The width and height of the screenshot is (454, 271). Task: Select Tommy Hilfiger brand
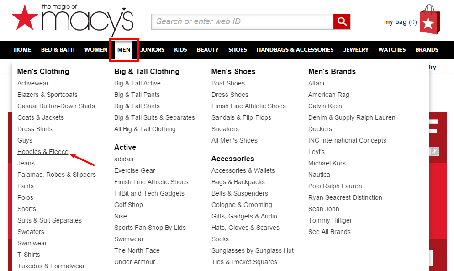click(x=330, y=220)
